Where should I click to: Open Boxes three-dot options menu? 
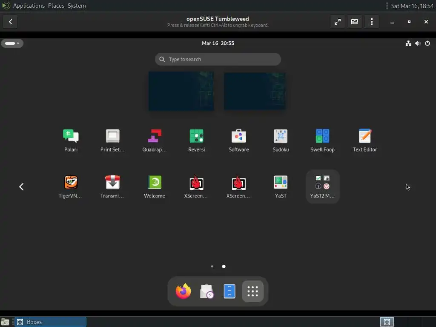pos(371,22)
